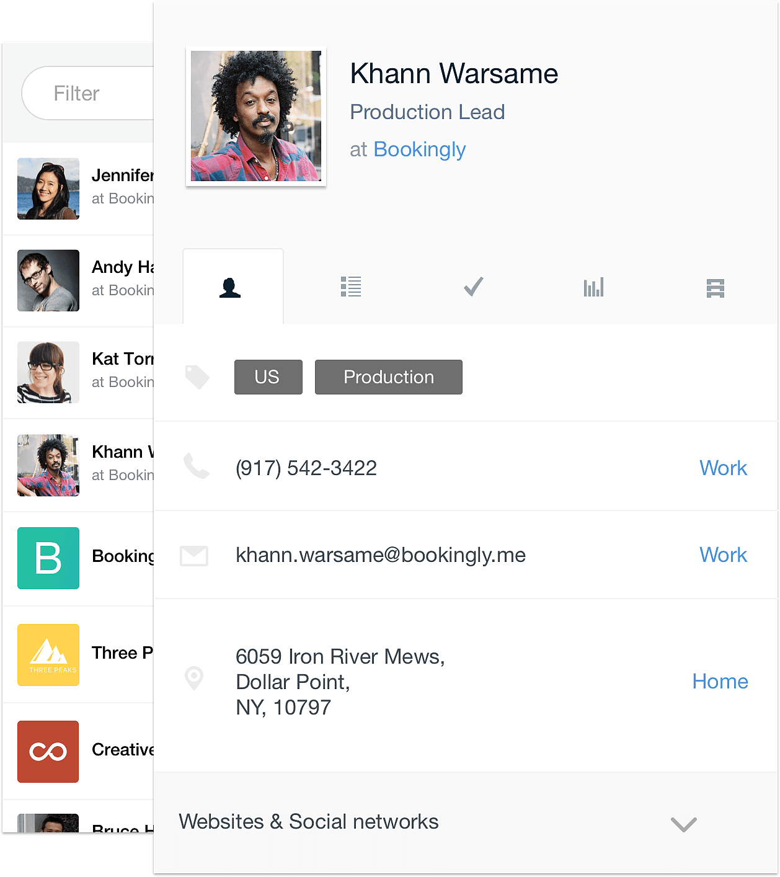Click Andy's avatar photo
This screenshot has width=780, height=877.
tap(48, 280)
